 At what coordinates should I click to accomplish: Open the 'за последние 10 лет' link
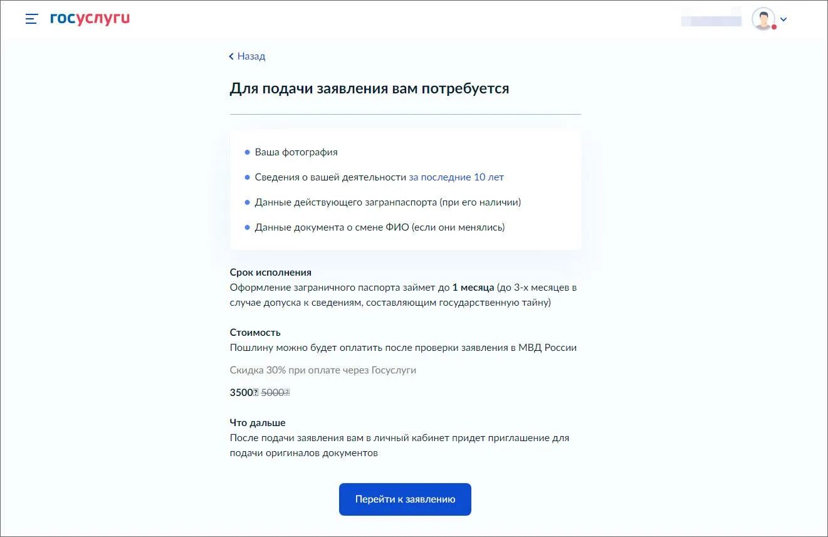pyautogui.click(x=456, y=177)
